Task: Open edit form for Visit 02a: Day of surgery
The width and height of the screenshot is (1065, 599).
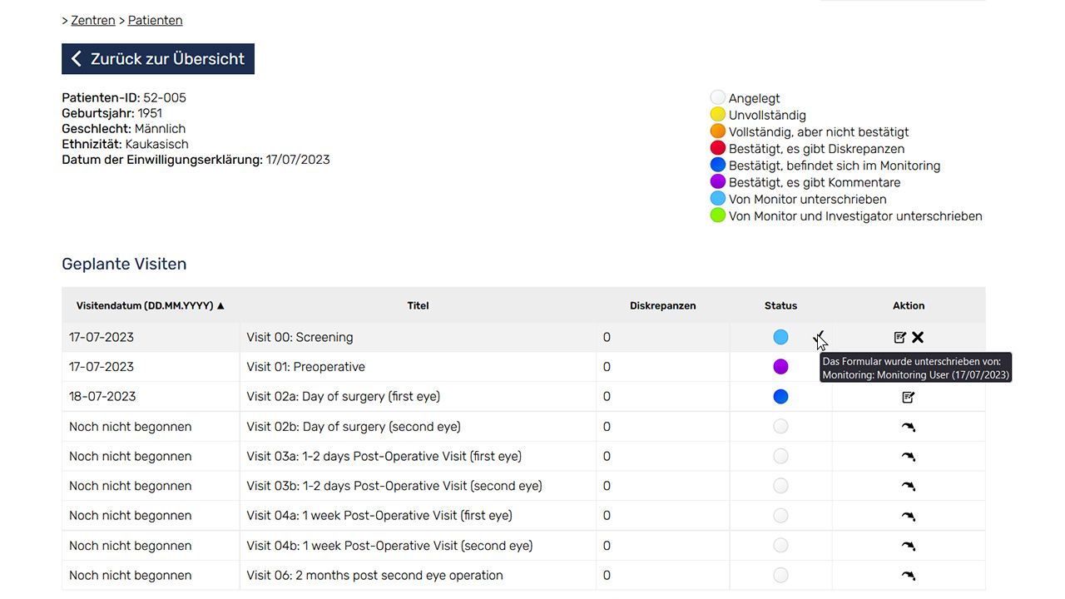Action: 909,397
